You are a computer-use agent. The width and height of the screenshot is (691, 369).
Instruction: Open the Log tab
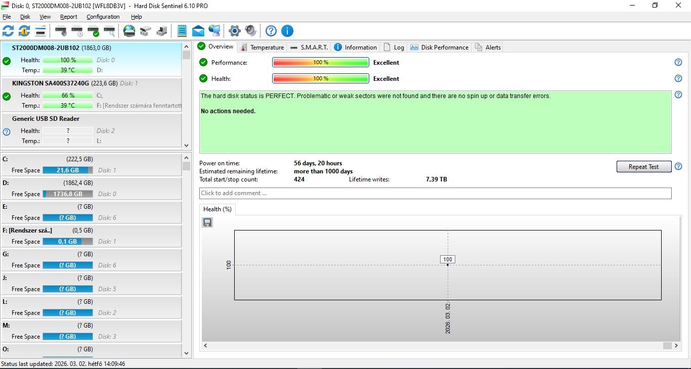pyautogui.click(x=394, y=47)
